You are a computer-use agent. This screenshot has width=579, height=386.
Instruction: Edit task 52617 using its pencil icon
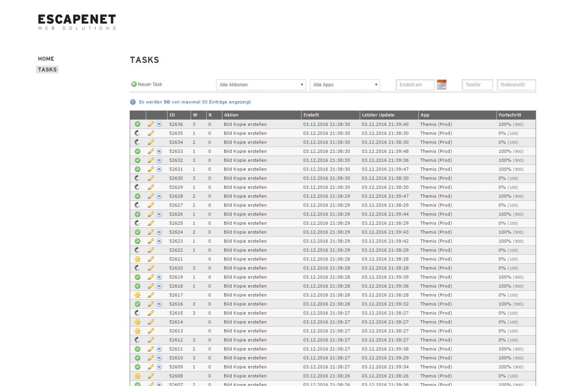point(151,295)
